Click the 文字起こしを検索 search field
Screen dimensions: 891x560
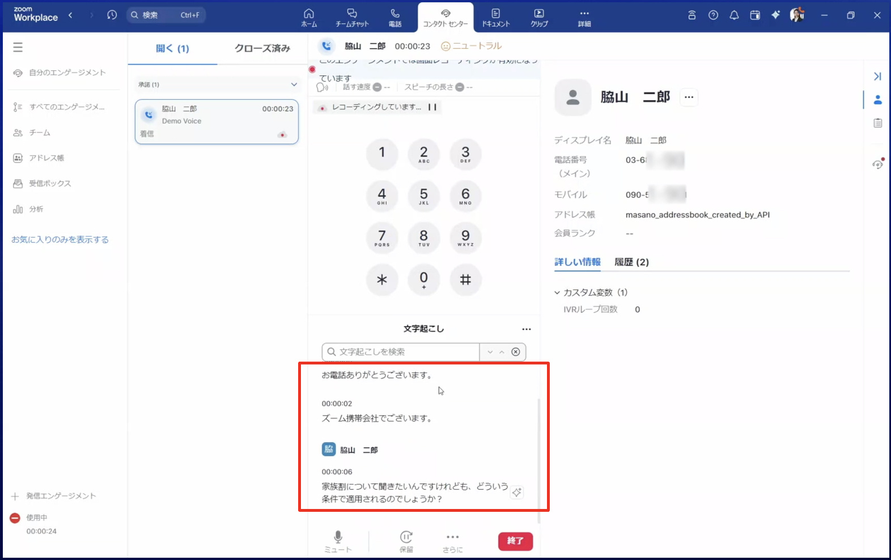click(x=401, y=352)
